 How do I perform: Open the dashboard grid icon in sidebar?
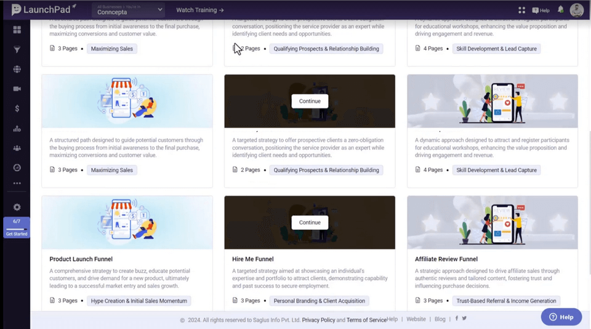click(17, 30)
